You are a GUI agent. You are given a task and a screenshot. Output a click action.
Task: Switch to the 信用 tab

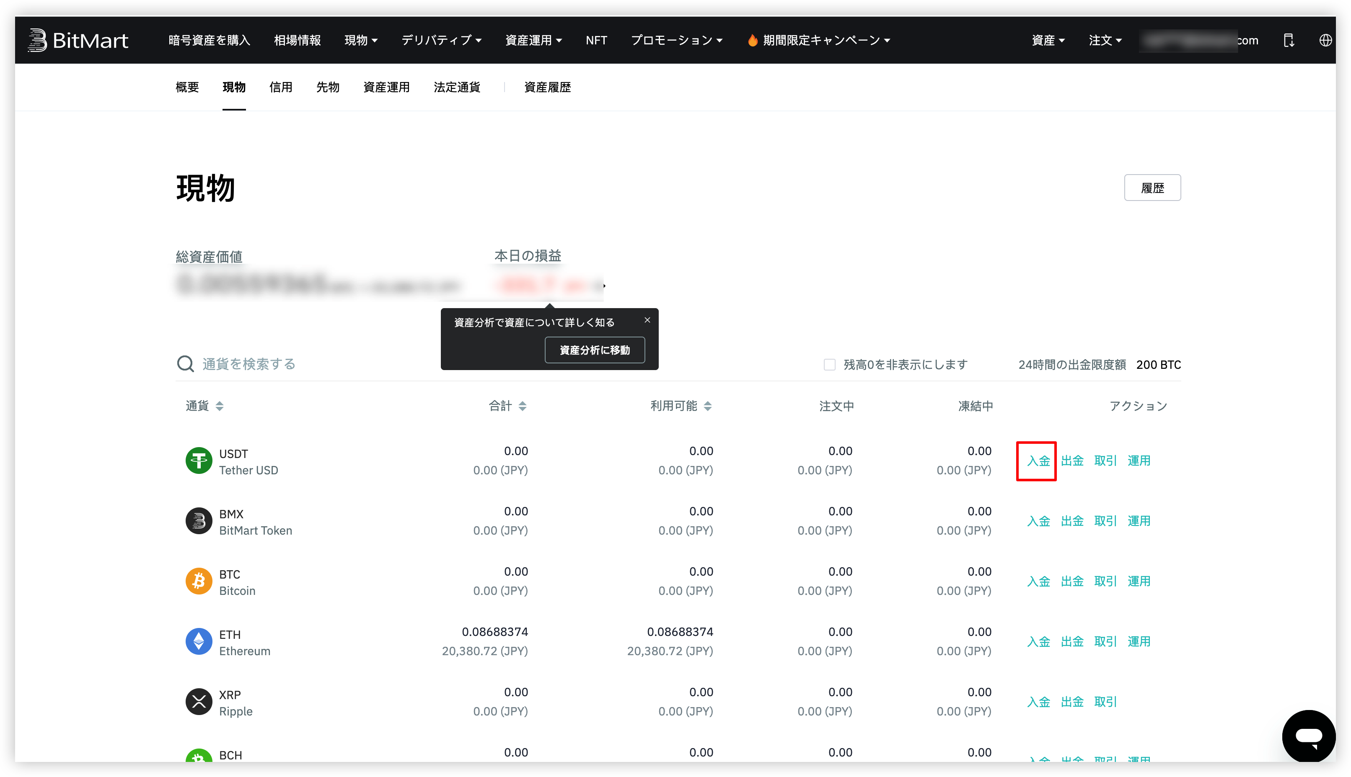281,87
